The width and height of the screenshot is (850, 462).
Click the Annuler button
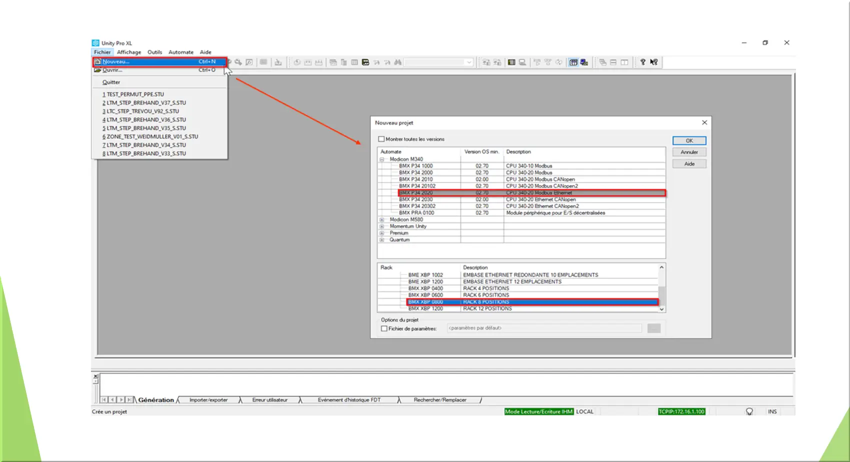tap(689, 152)
